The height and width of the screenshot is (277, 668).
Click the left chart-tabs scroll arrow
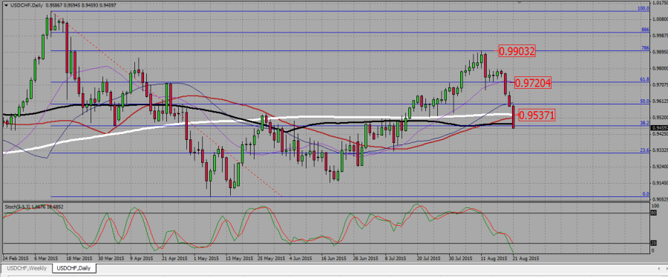(658, 269)
